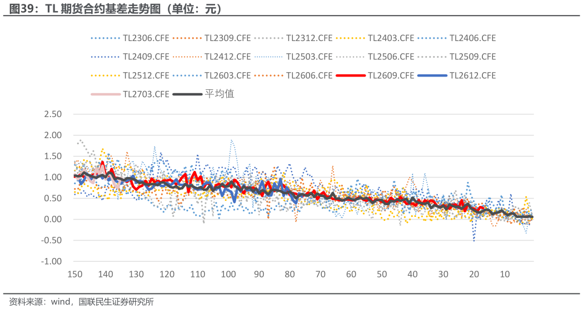Click the y-axis label 1.00

(53, 178)
